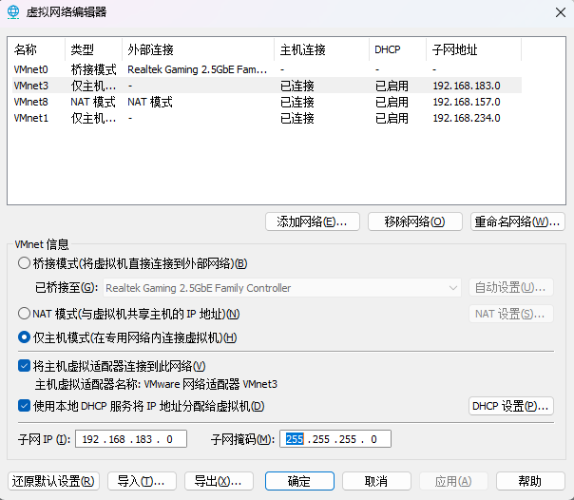Click subnet address 192.168.234.0
The height and width of the screenshot is (500, 574).
point(467,118)
